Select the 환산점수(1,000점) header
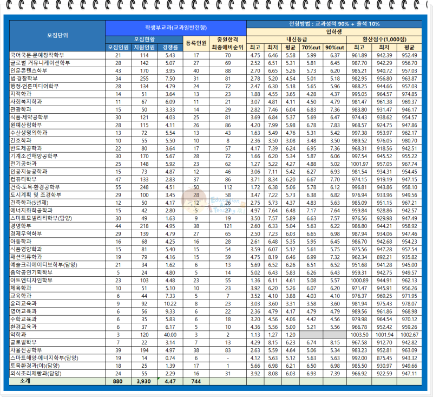 pyautogui.click(x=384, y=39)
